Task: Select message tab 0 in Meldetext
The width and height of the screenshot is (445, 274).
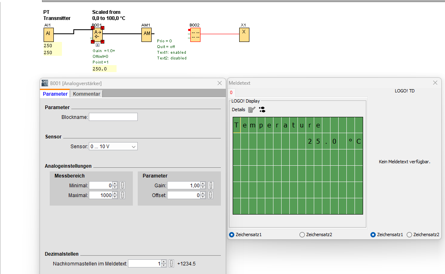Action: 231,93
